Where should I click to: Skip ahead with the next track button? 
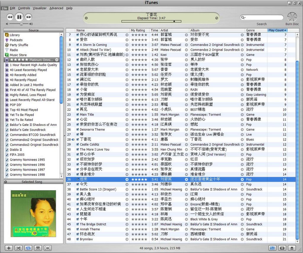click(x=28, y=17)
